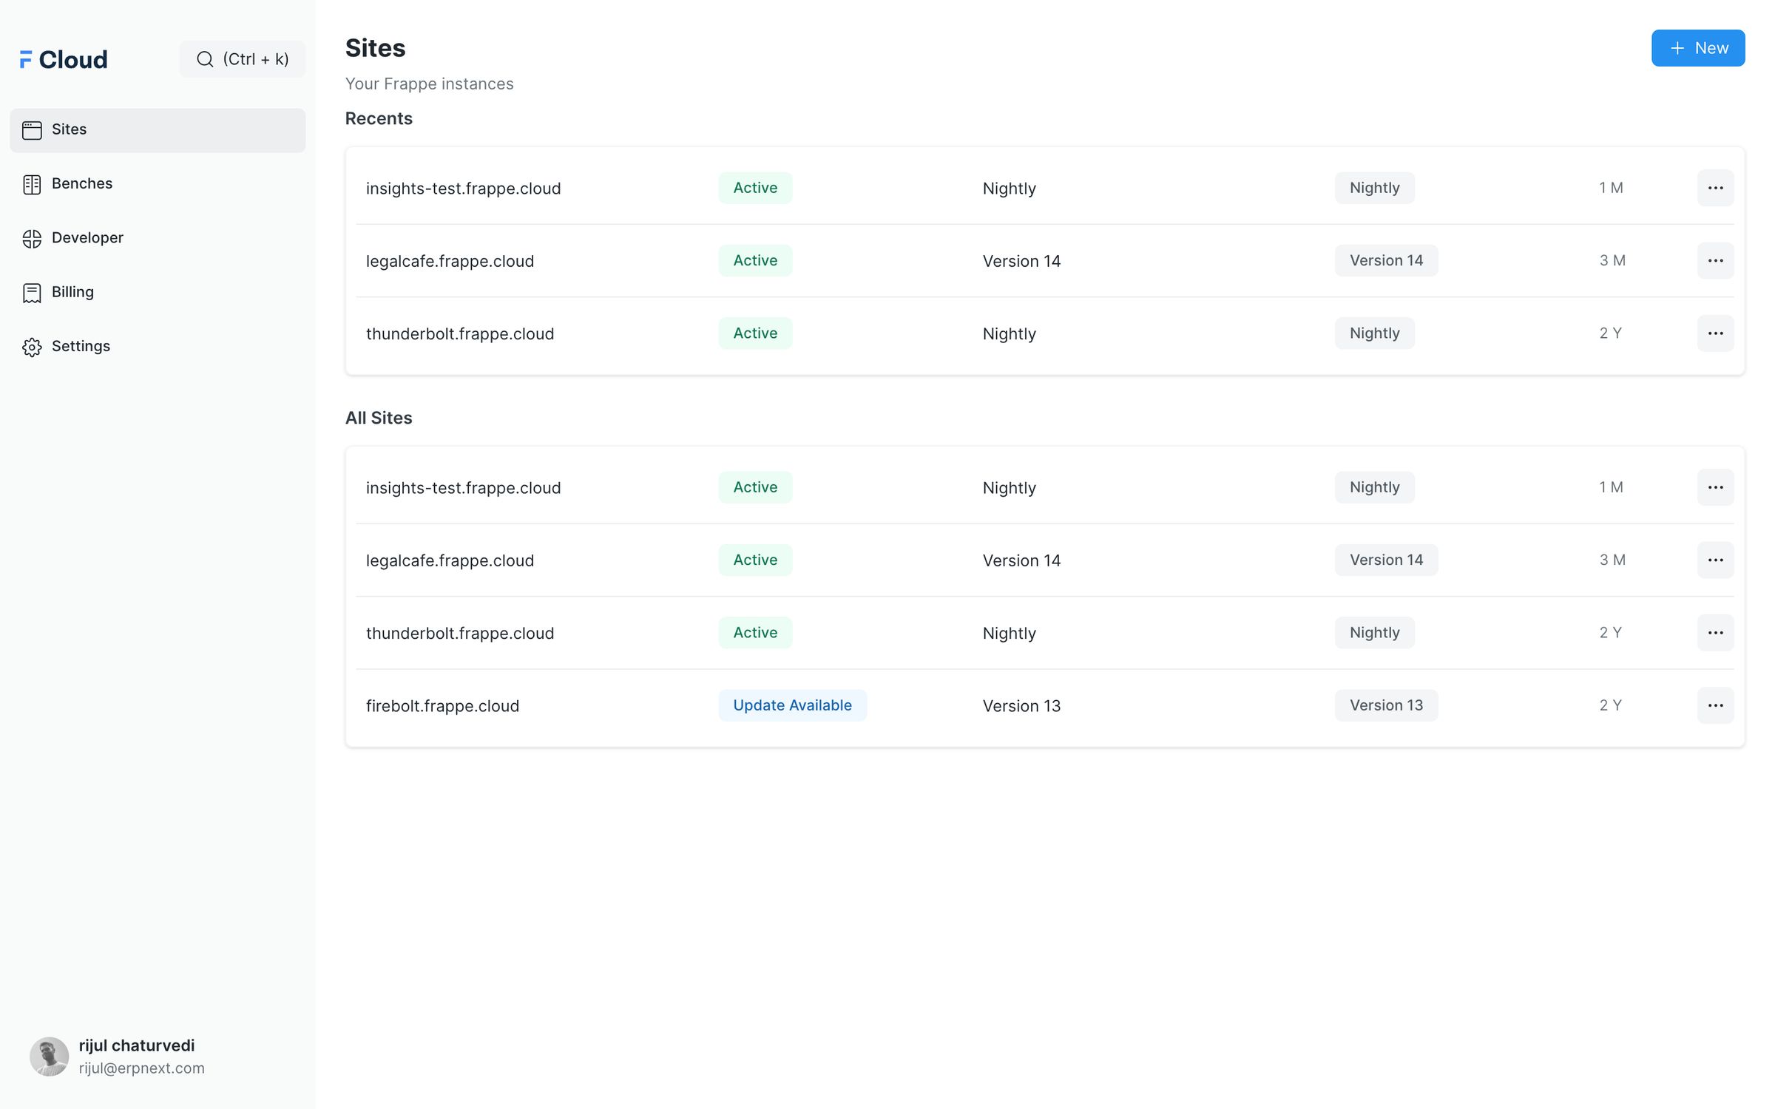
Task: Click the New button to create a site
Action: [1698, 47]
